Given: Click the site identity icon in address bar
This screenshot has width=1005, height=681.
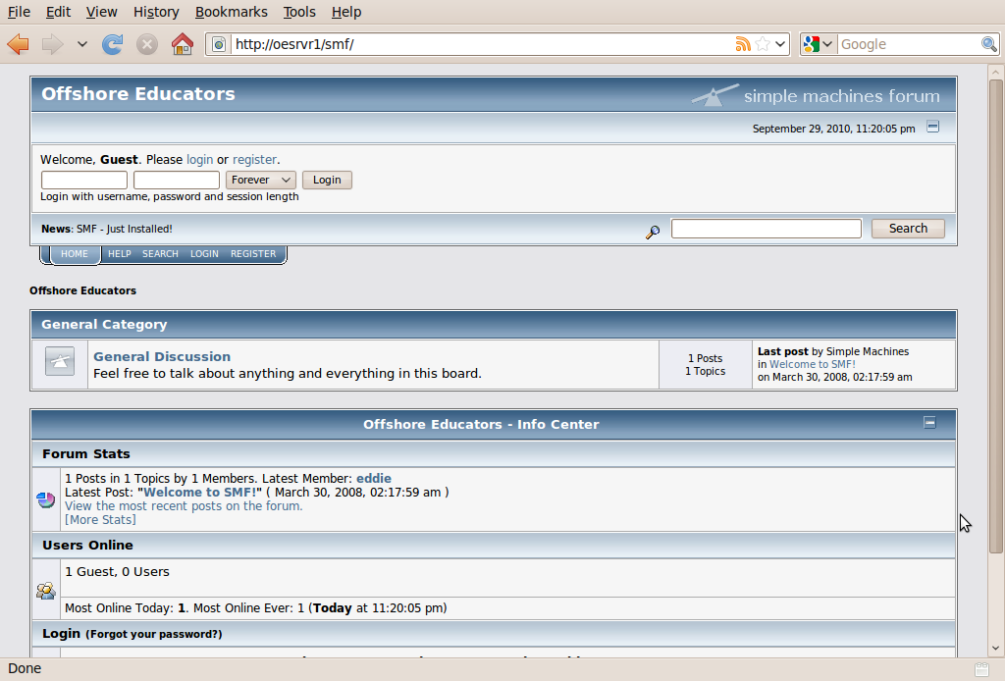Looking at the screenshot, I should pos(219,44).
